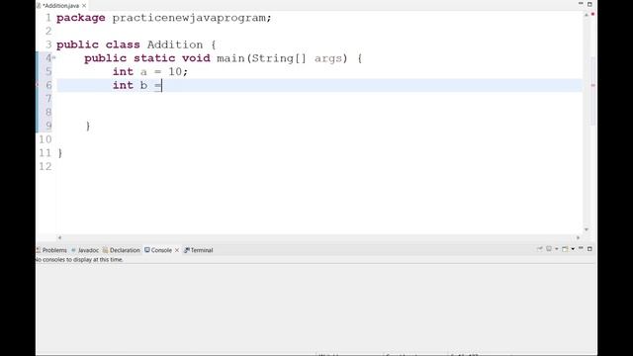Click line number 10 in the gutter
This screenshot has width=633, height=356.
(x=45, y=139)
